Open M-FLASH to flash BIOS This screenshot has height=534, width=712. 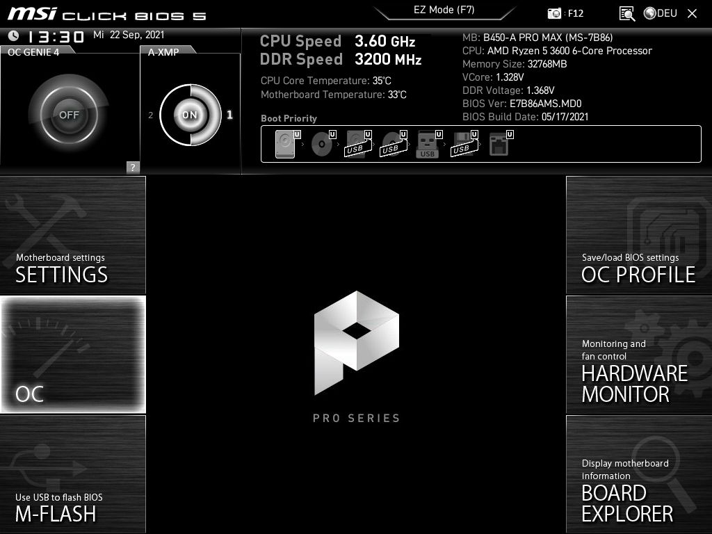[x=72, y=474]
